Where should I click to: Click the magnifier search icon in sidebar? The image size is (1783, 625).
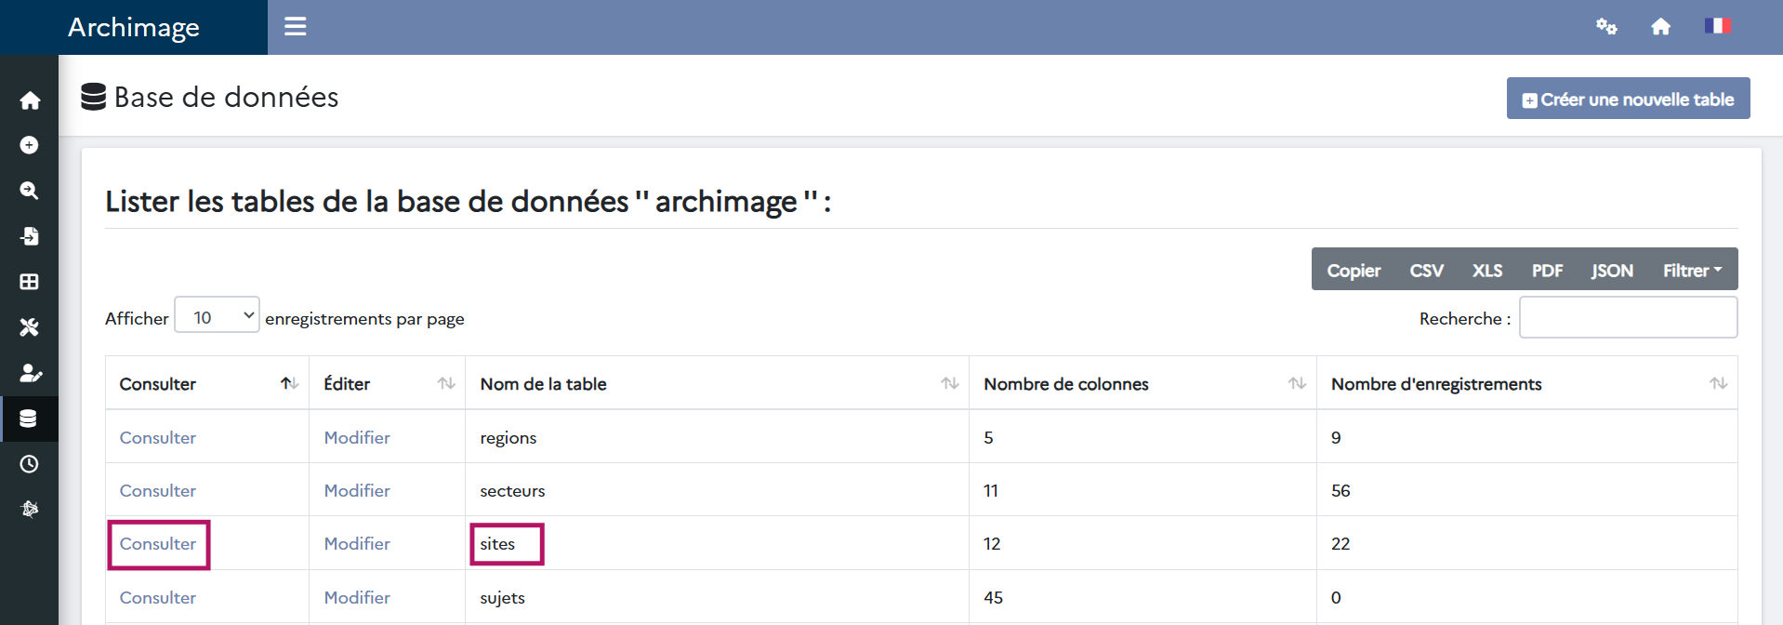pos(29,191)
